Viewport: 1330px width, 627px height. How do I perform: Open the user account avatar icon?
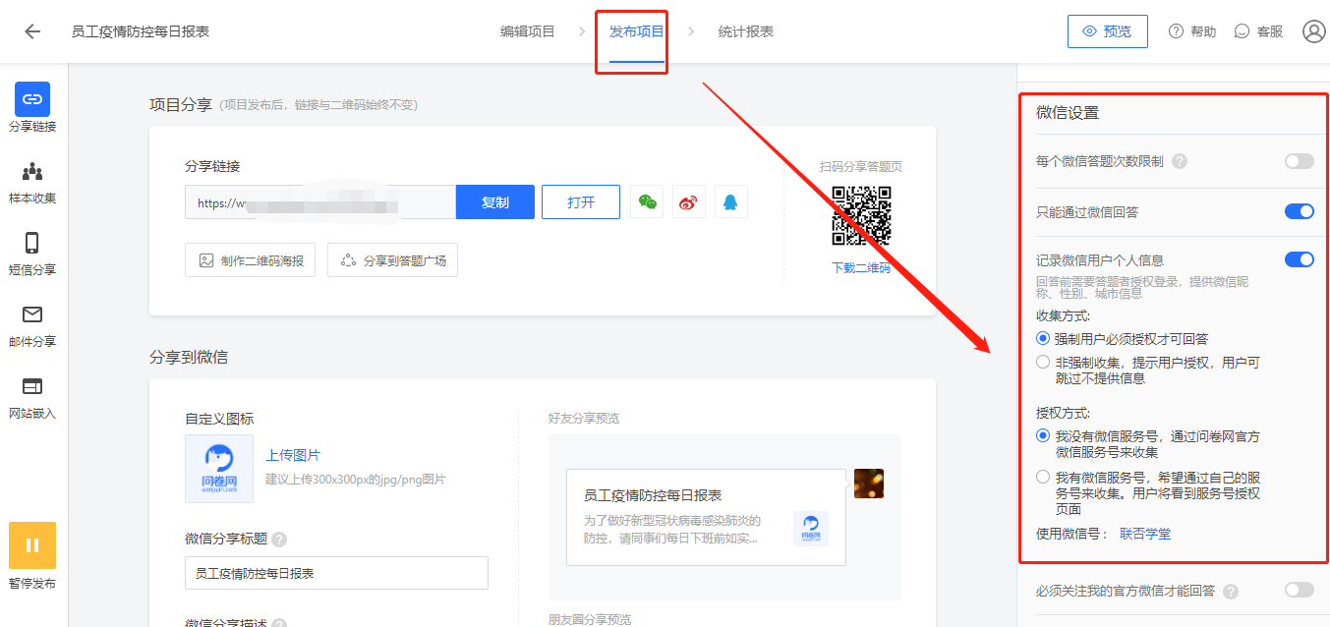point(1314,31)
